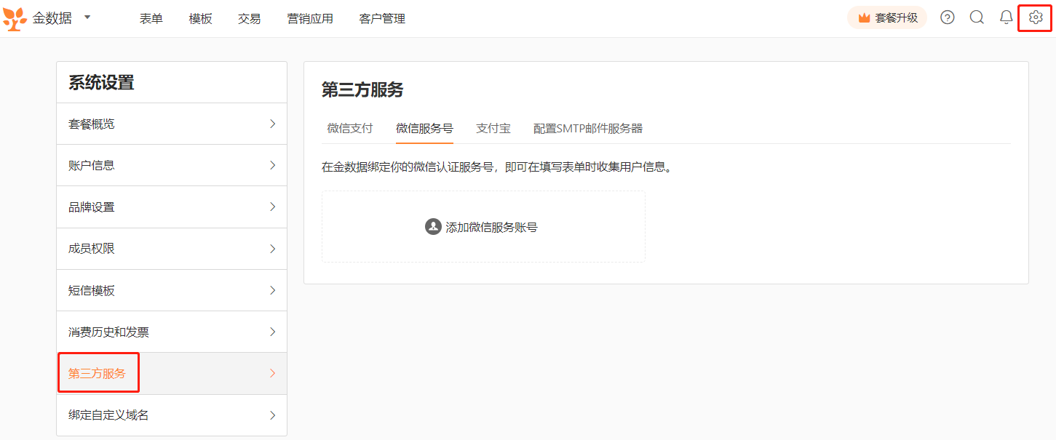The width and height of the screenshot is (1056, 440).
Task: Click the crown icon in 套餐升级
Action: [864, 18]
